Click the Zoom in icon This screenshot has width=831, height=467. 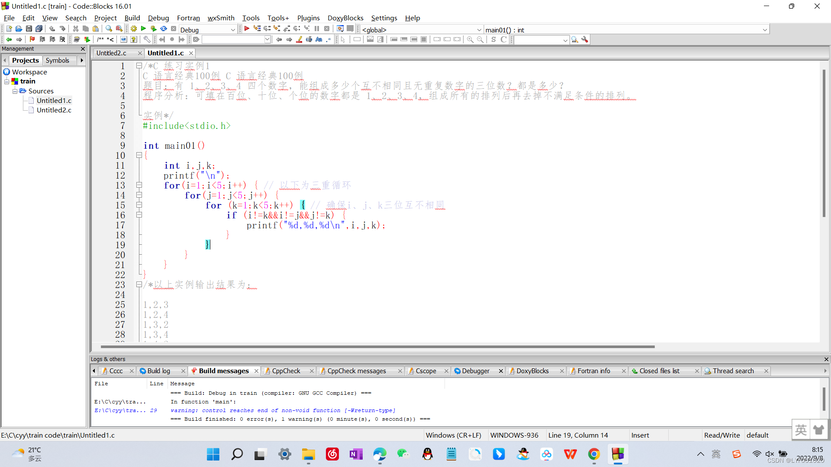pos(470,39)
